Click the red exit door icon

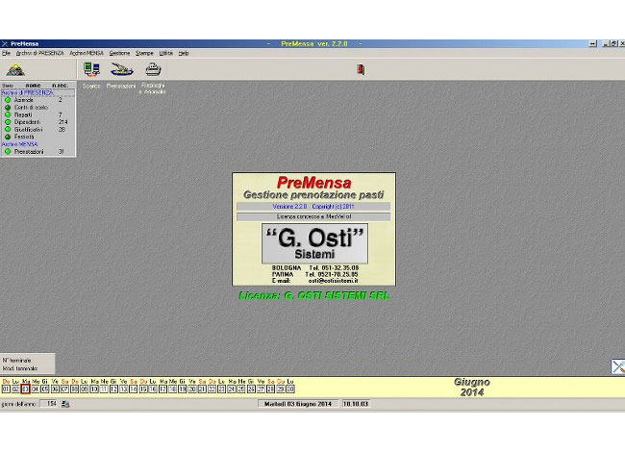pyautogui.click(x=361, y=69)
